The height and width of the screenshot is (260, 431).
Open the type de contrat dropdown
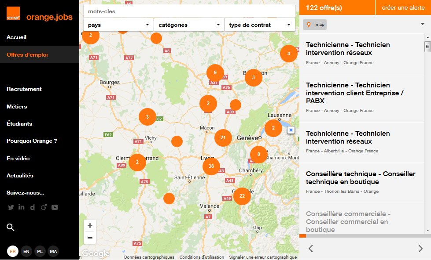click(260, 25)
